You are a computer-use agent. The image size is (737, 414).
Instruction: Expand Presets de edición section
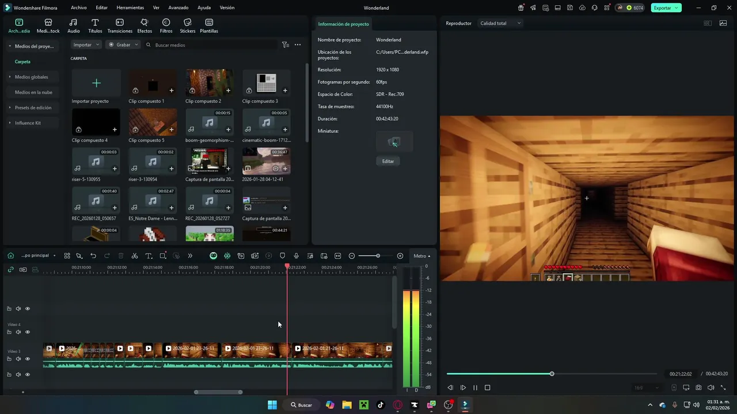[10, 108]
